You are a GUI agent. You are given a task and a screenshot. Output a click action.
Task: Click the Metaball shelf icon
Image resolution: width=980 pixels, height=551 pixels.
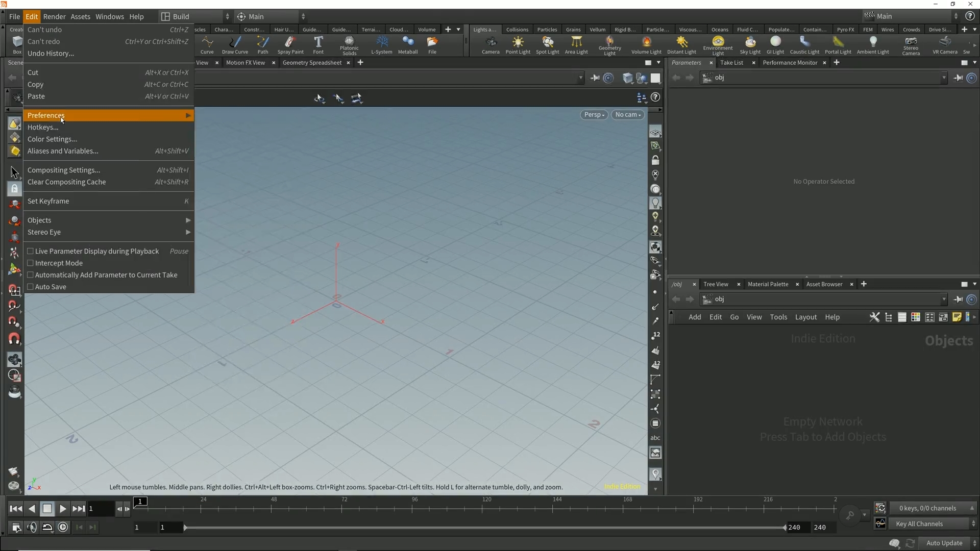(407, 44)
